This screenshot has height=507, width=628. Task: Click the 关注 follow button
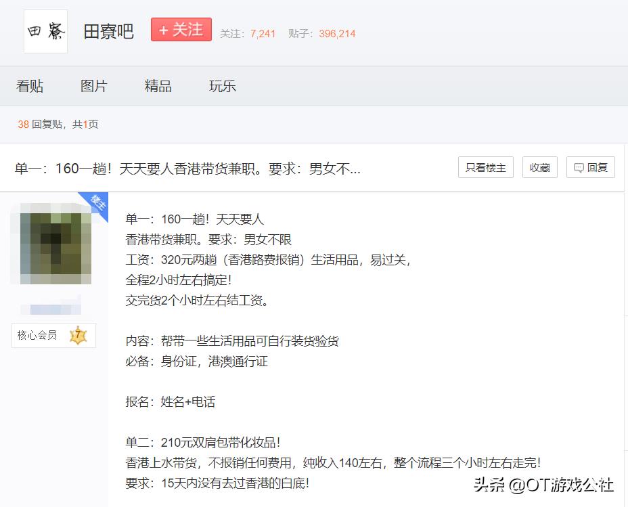click(181, 30)
